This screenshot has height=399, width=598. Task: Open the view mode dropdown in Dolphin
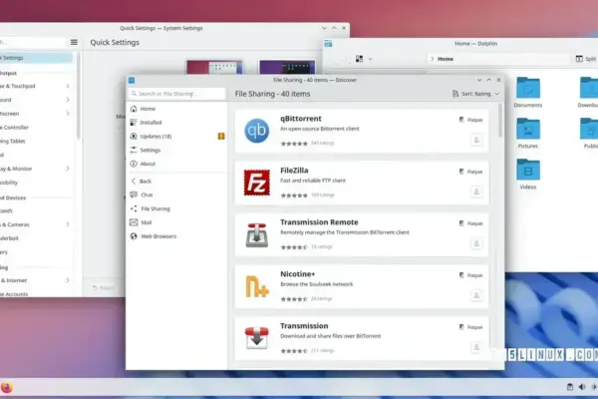(370, 59)
